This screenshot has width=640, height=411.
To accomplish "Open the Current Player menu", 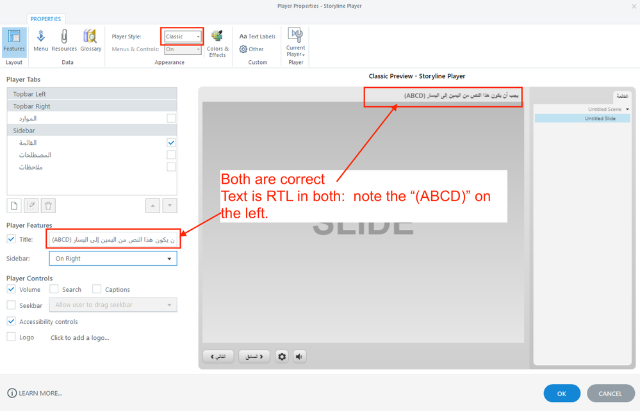I will click(x=295, y=42).
